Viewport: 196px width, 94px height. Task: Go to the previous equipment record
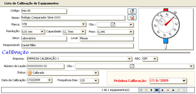tap(146, 90)
